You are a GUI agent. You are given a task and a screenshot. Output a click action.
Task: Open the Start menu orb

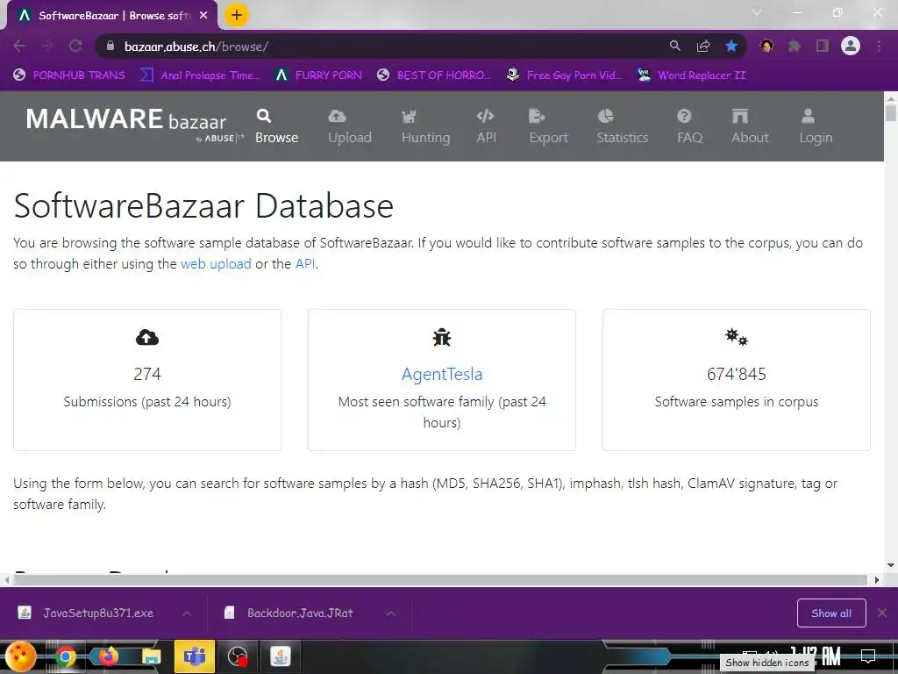point(20,656)
